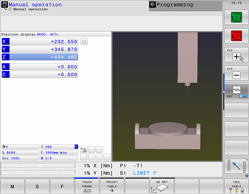The height and width of the screenshot is (194, 249).
Task: Click the icon beside the X position value
Action: (x=84, y=41)
